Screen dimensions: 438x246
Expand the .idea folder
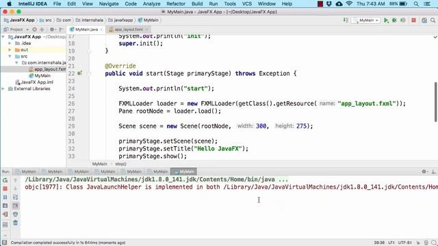coord(10,43)
